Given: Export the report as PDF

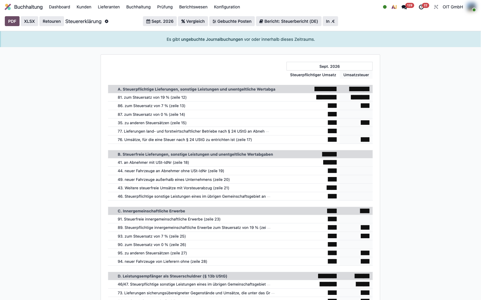Looking at the screenshot, I should [x=12, y=21].
